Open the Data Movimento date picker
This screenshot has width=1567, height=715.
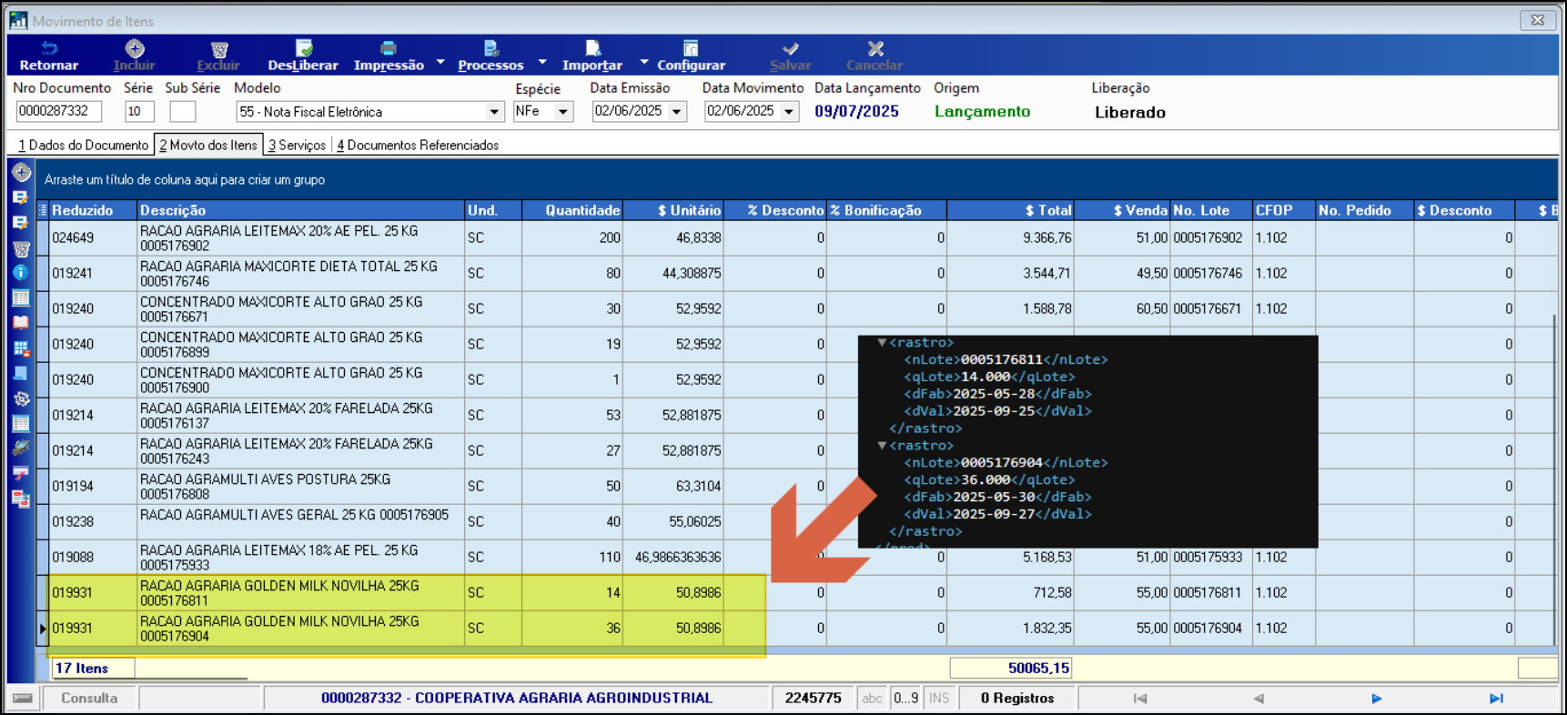pyautogui.click(x=789, y=112)
